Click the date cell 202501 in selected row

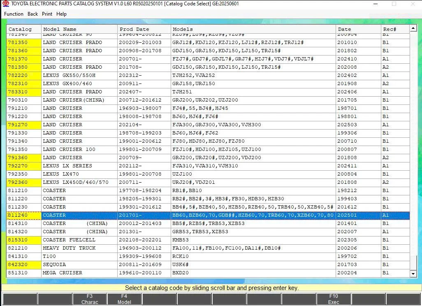pos(359,215)
